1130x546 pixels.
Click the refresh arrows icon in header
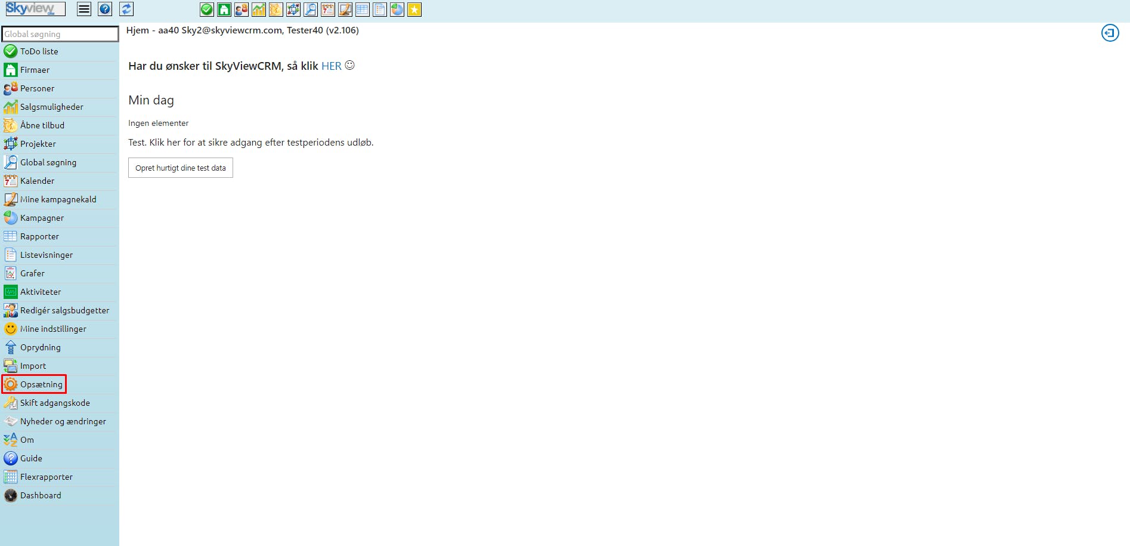pyautogui.click(x=126, y=9)
